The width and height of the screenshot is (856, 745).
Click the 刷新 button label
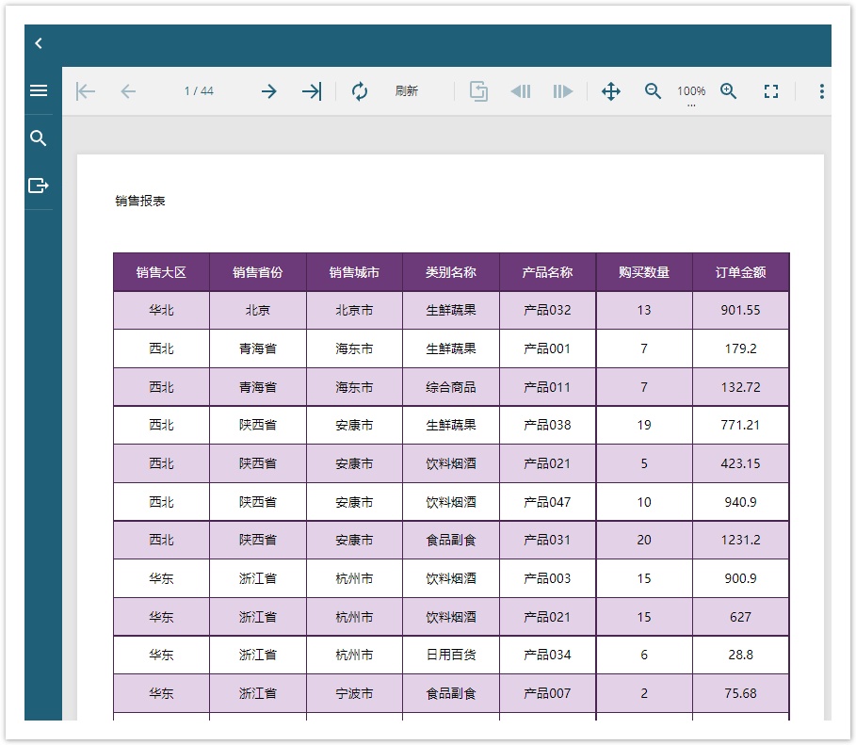407,91
